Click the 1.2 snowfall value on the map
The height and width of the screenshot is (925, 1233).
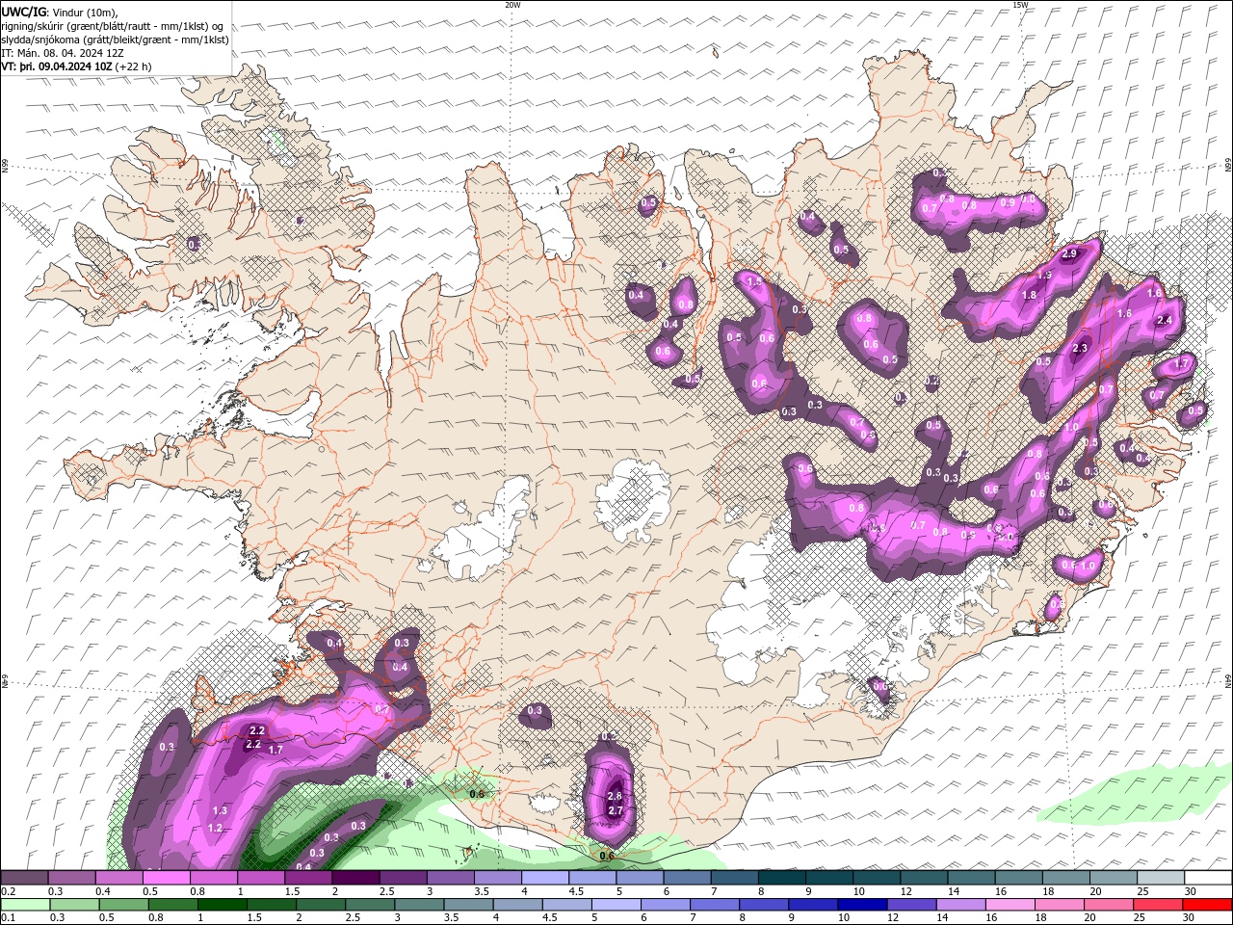215,829
